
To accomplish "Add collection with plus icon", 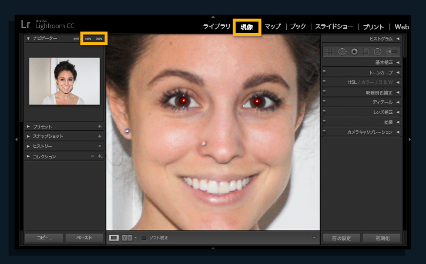I will click(100, 156).
